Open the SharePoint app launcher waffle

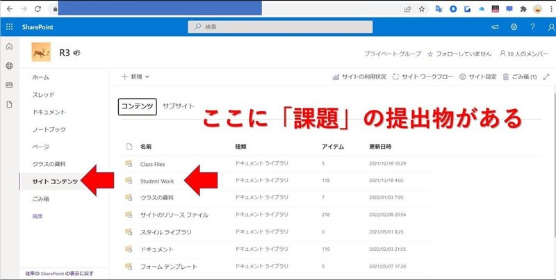(x=10, y=27)
